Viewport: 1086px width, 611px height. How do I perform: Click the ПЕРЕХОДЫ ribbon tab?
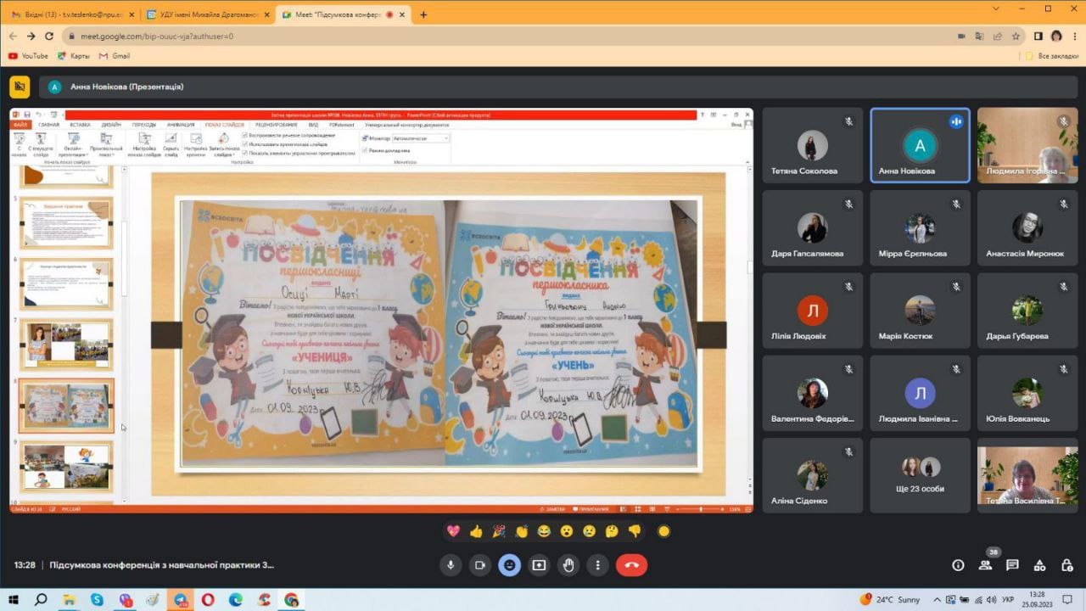[144, 125]
